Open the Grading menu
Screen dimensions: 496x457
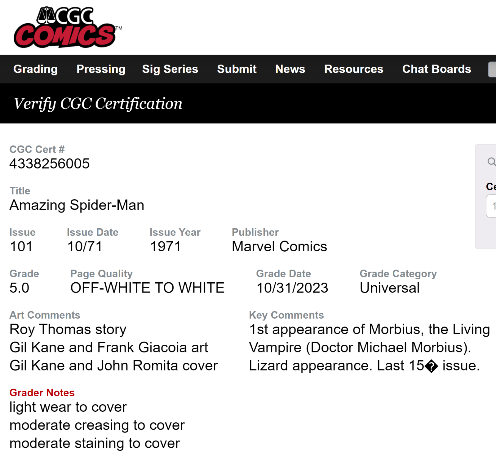[35, 69]
